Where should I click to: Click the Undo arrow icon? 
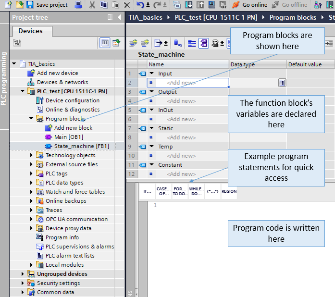click(140, 5)
